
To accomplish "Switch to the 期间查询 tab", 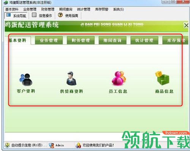I will (112, 40).
